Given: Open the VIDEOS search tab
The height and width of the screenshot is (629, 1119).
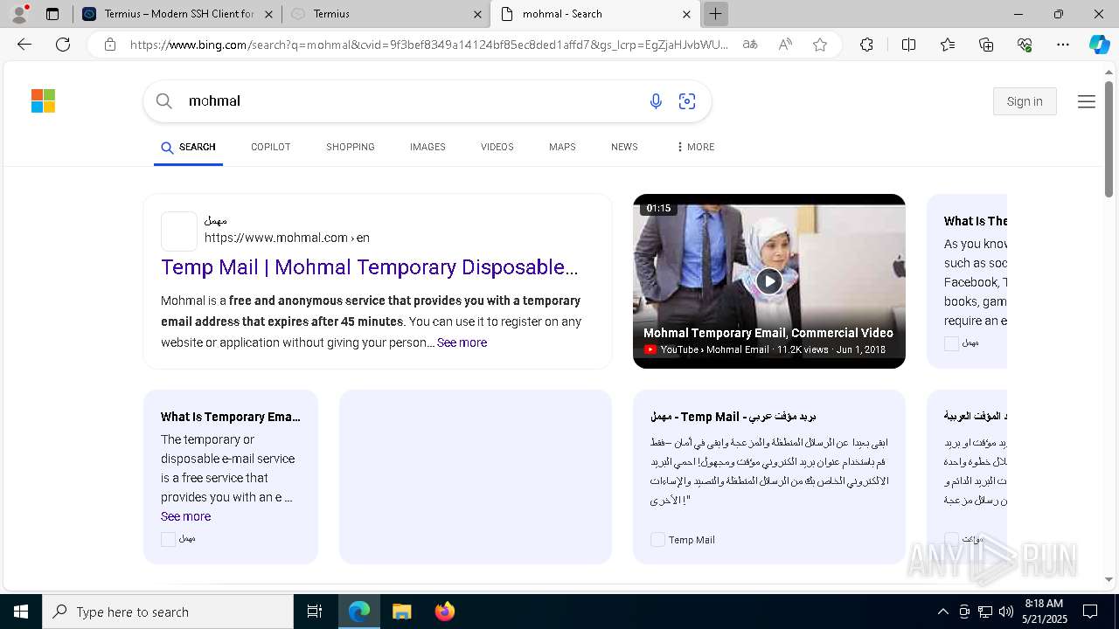Looking at the screenshot, I should coord(497,147).
